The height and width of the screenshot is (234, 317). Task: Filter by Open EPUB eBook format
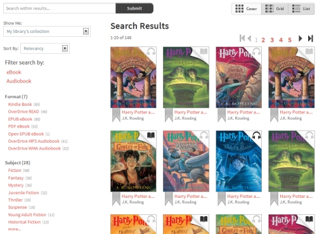click(x=26, y=134)
